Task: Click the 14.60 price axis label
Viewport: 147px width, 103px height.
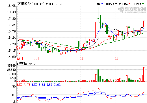Action: click(x=12, y=57)
